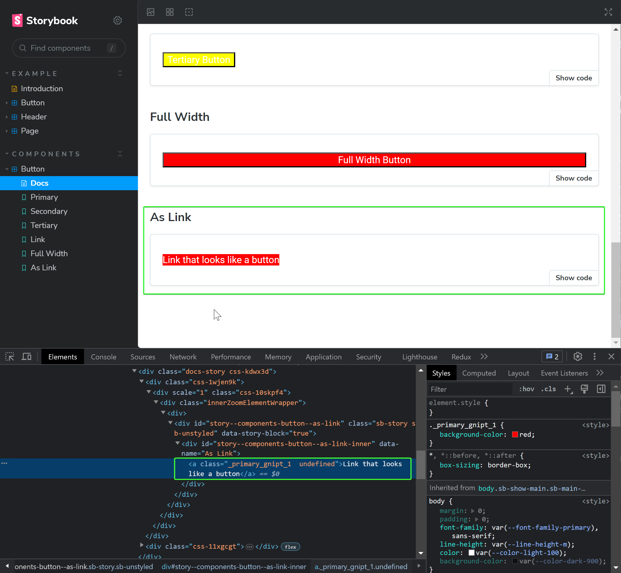
Task: Expand the Header tree item
Action: [x=34, y=117]
